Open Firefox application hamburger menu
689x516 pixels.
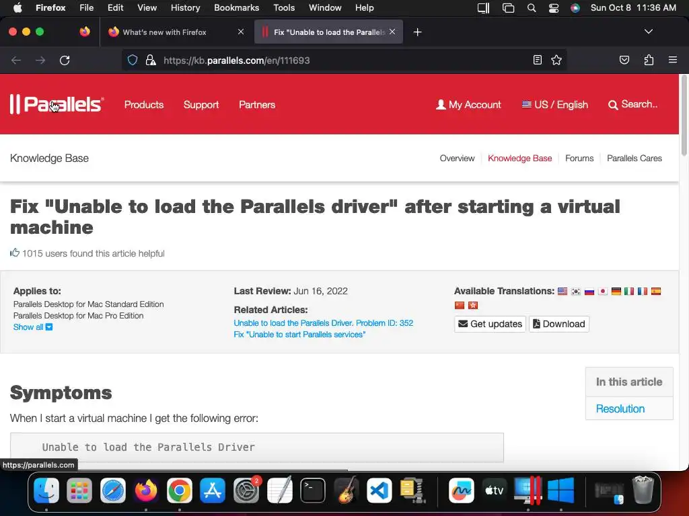coord(673,60)
